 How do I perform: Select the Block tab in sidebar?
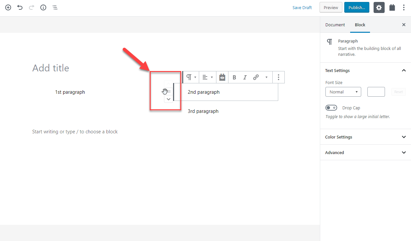tap(360, 25)
